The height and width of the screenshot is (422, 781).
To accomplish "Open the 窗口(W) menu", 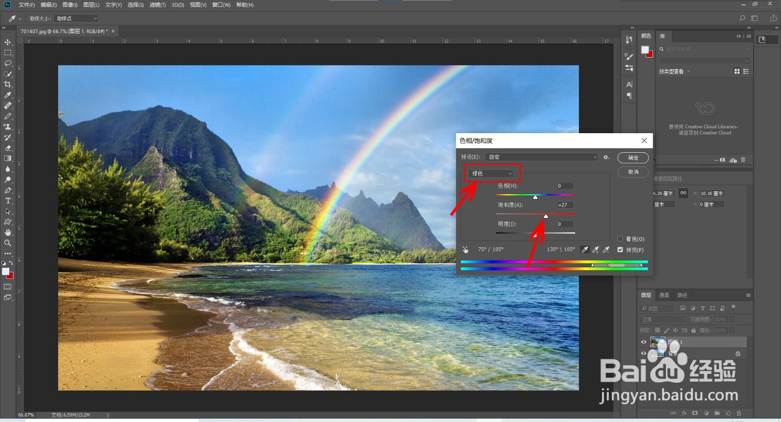I will click(221, 5).
